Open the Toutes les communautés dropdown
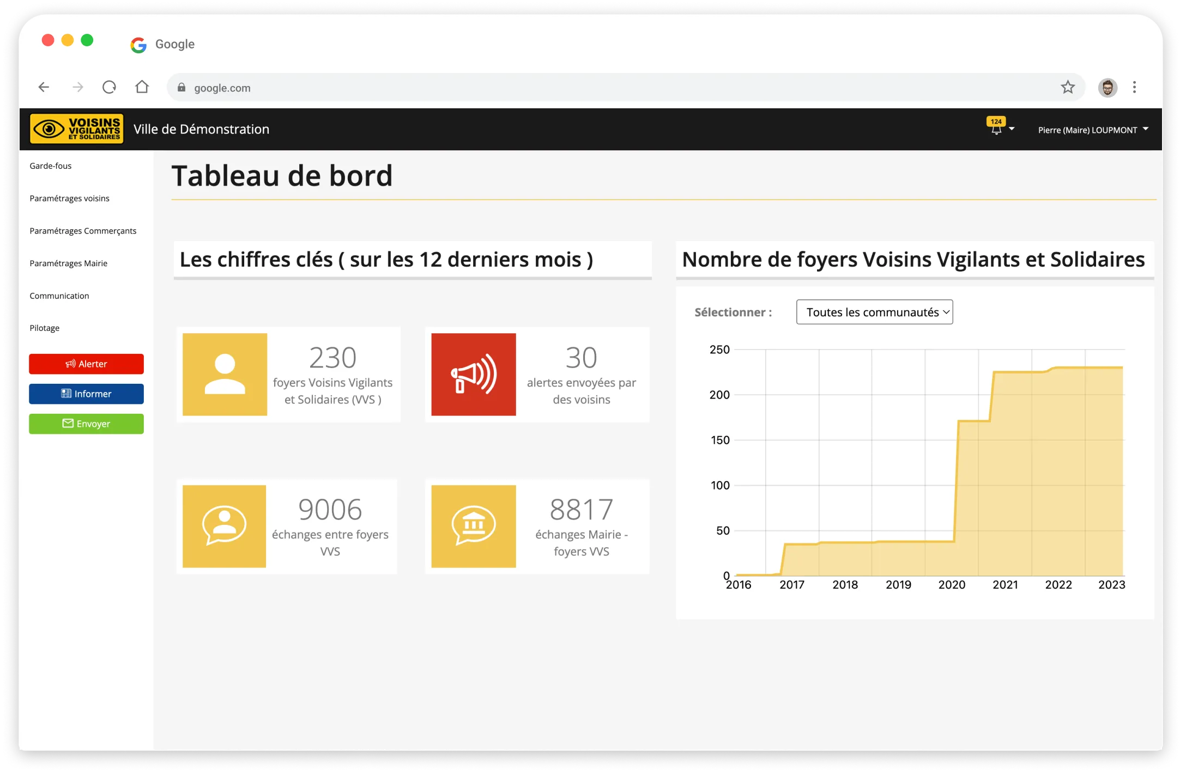Image resolution: width=1180 pixels, height=772 pixels. pyautogui.click(x=874, y=312)
